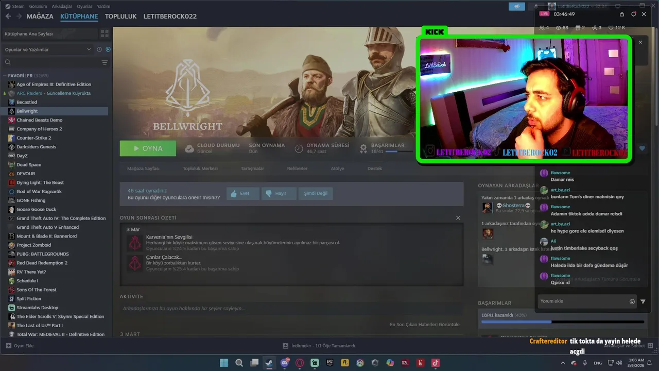Open Atölye link
Screen dimensions: 659x371
point(337,168)
